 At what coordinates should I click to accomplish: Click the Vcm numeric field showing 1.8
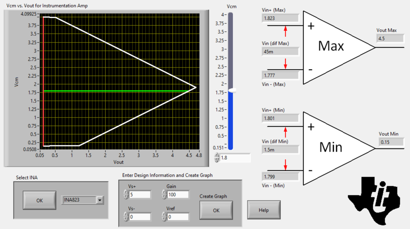point(235,158)
